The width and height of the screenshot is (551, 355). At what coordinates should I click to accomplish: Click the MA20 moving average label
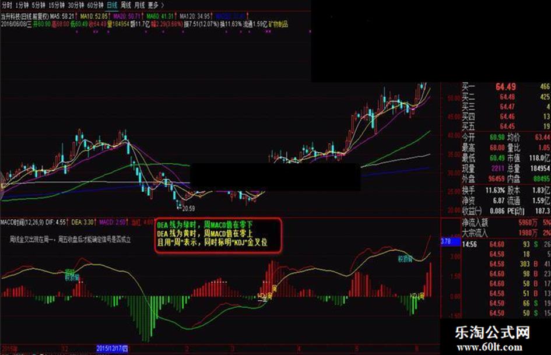(x=127, y=16)
